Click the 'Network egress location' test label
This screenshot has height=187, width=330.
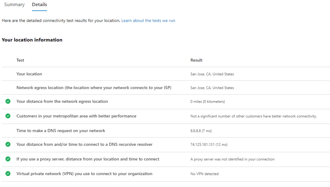click(93, 88)
